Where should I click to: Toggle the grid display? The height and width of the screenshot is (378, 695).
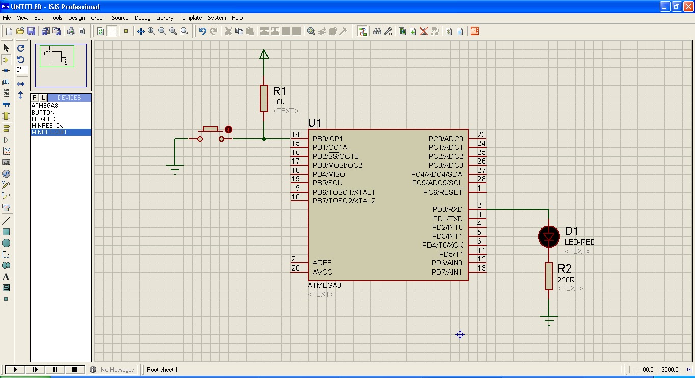tap(112, 31)
